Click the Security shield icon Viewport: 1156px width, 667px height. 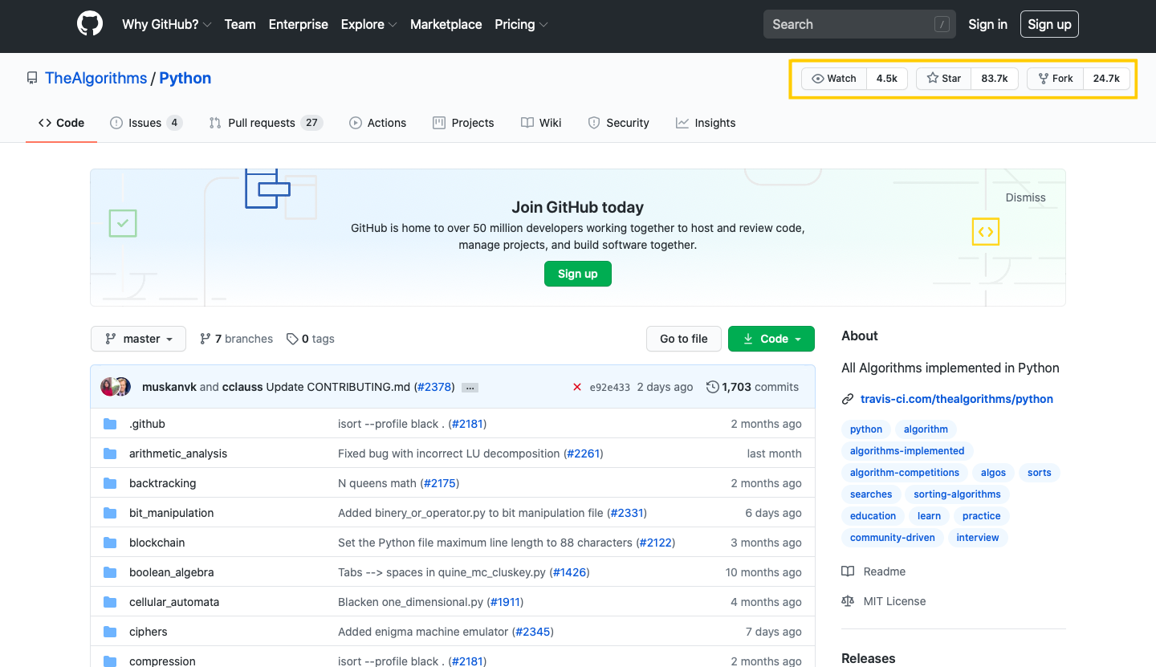(595, 122)
